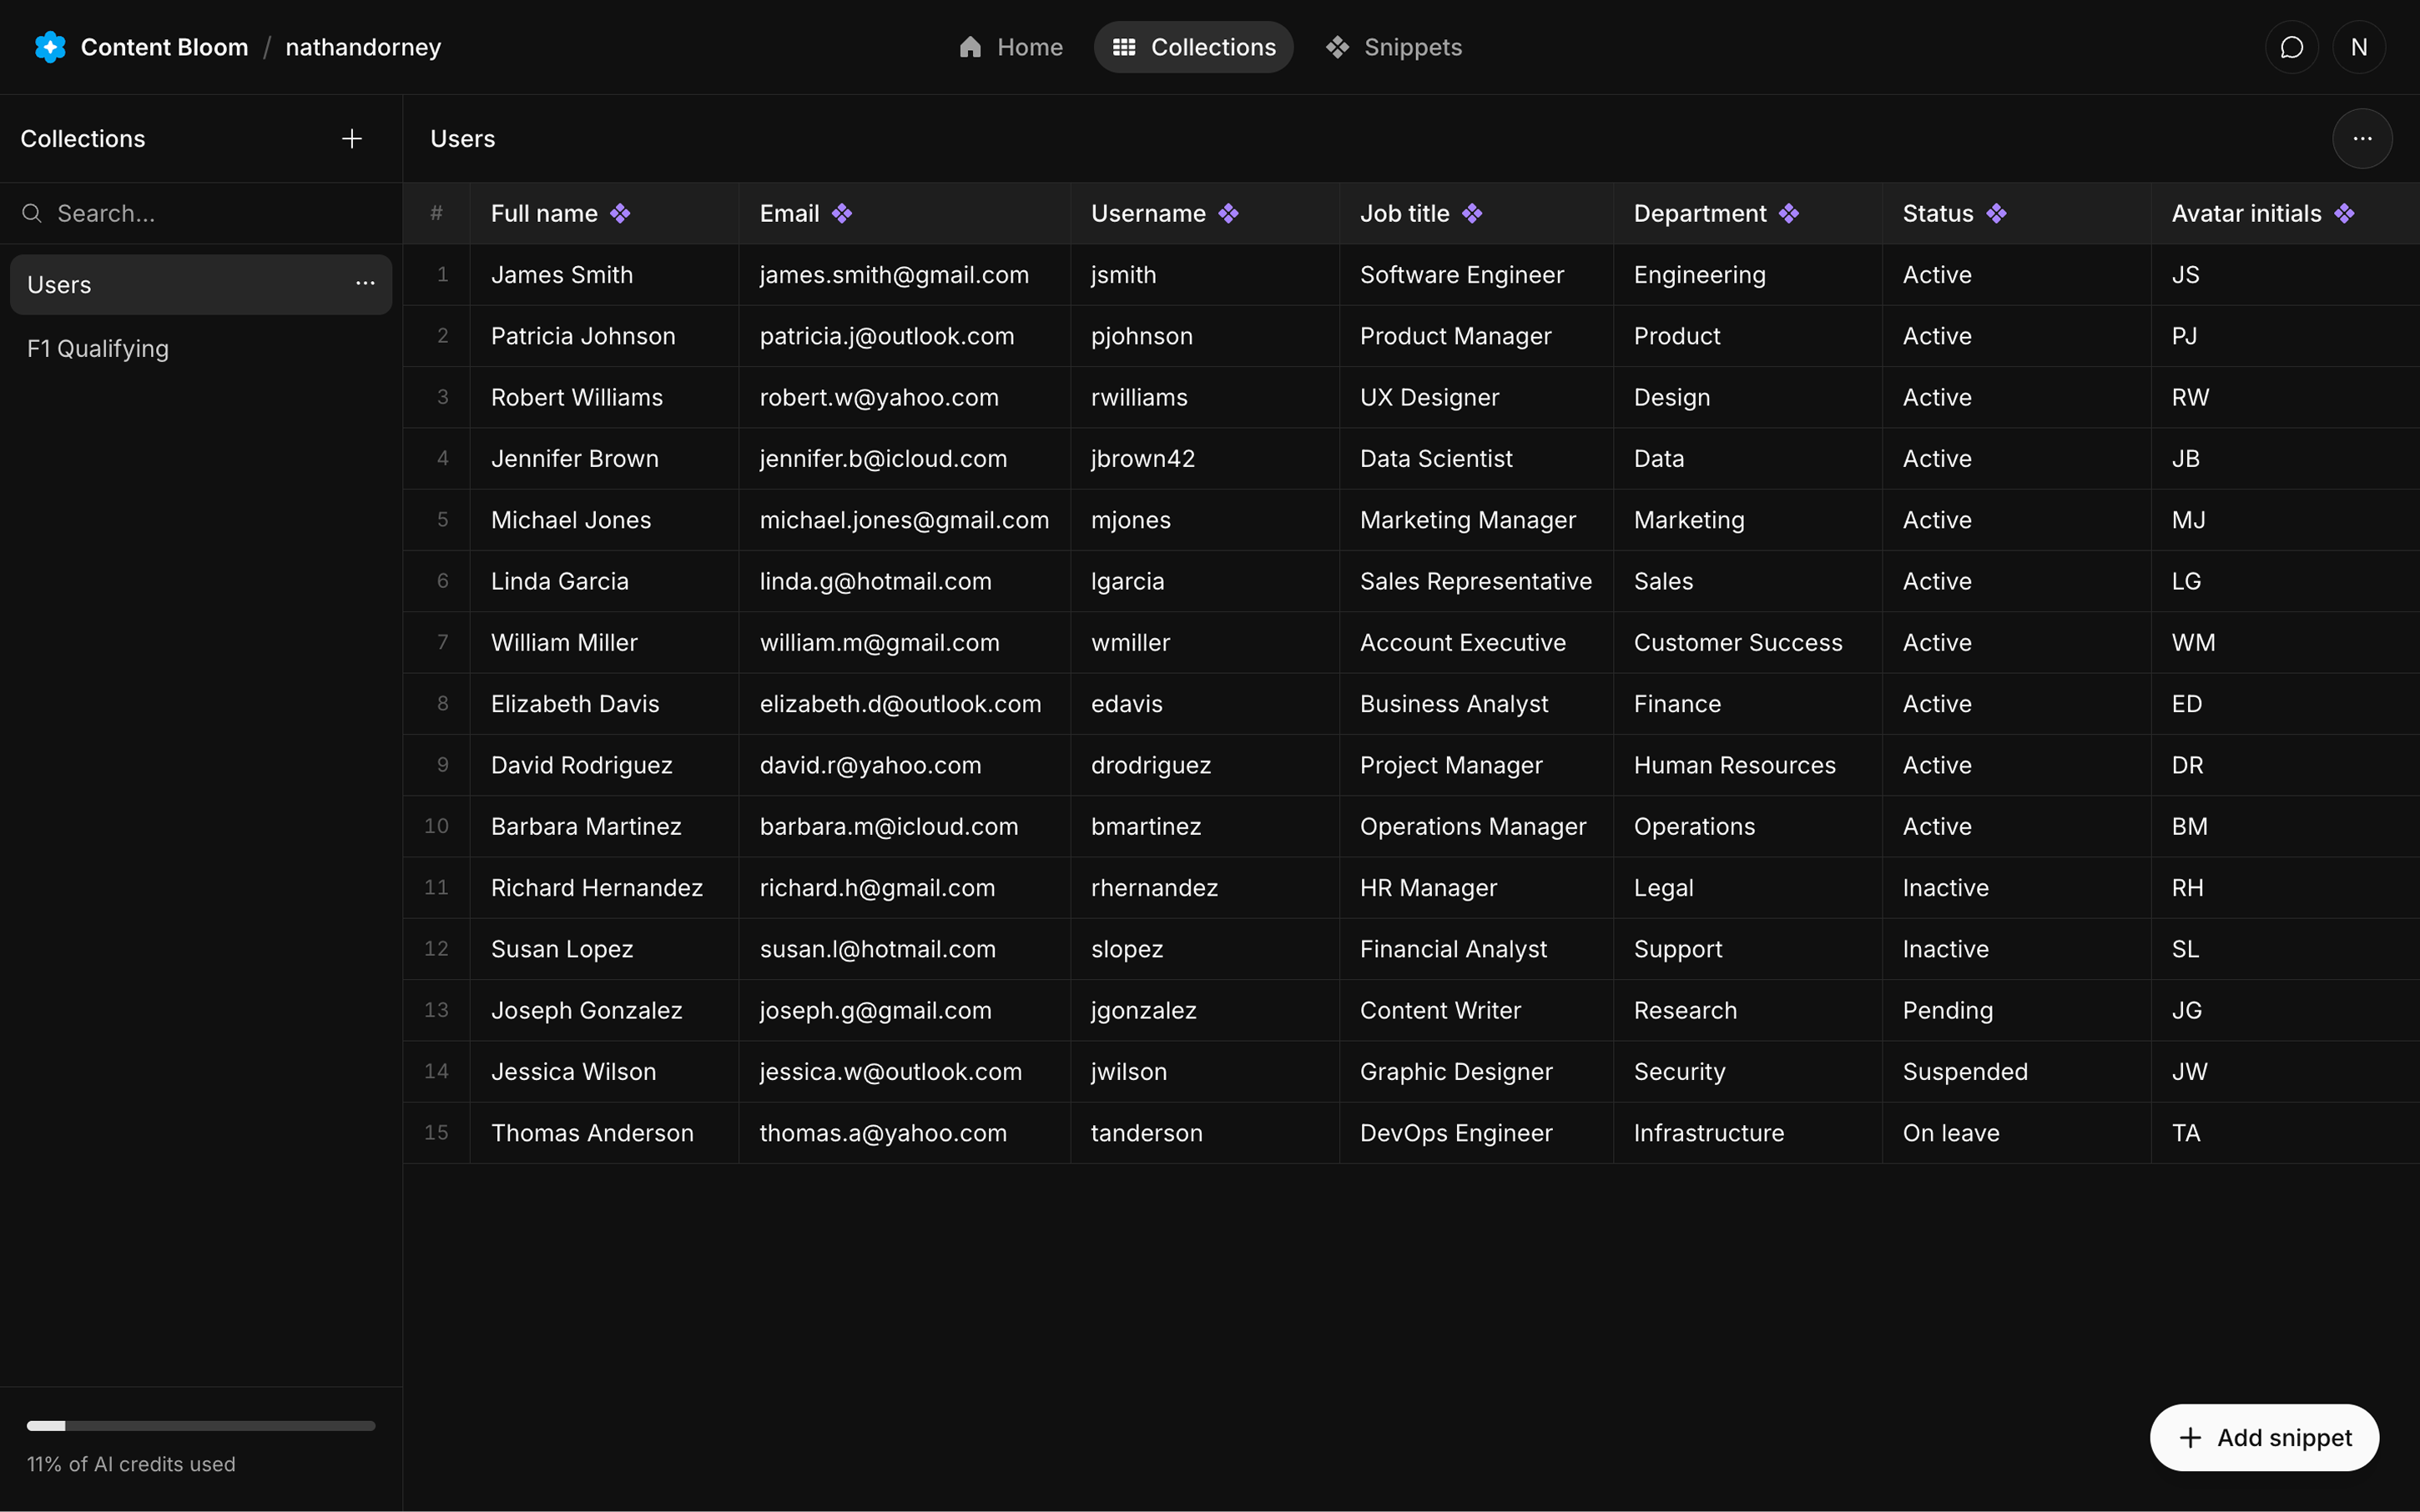2420x1512 pixels.
Task: Click the sparkle icon beside Avatar initials
Action: point(2344,213)
